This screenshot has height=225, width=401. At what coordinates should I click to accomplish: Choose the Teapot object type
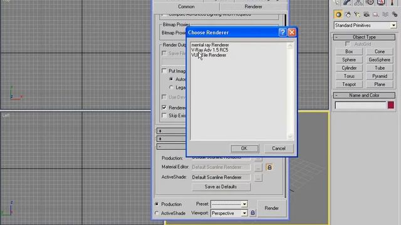click(349, 84)
